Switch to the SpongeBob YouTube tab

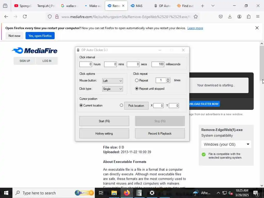tap(23, 6)
